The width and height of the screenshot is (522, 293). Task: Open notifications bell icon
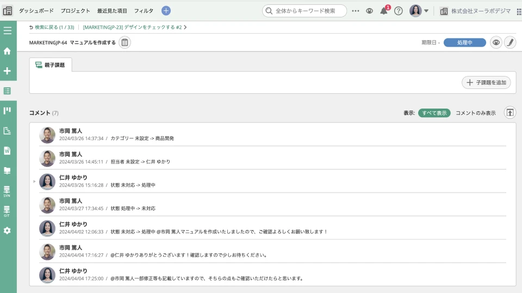[x=384, y=11]
